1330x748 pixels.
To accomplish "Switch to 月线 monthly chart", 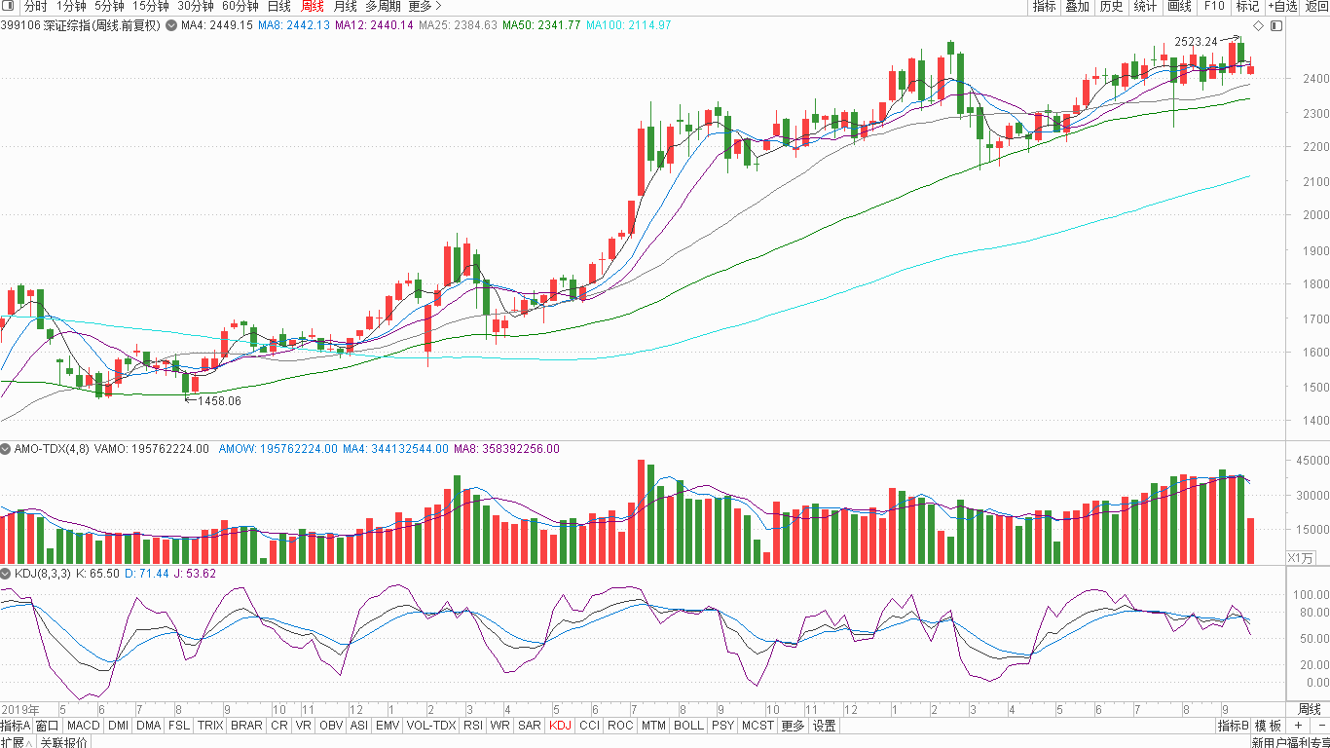I will pyautogui.click(x=346, y=6).
